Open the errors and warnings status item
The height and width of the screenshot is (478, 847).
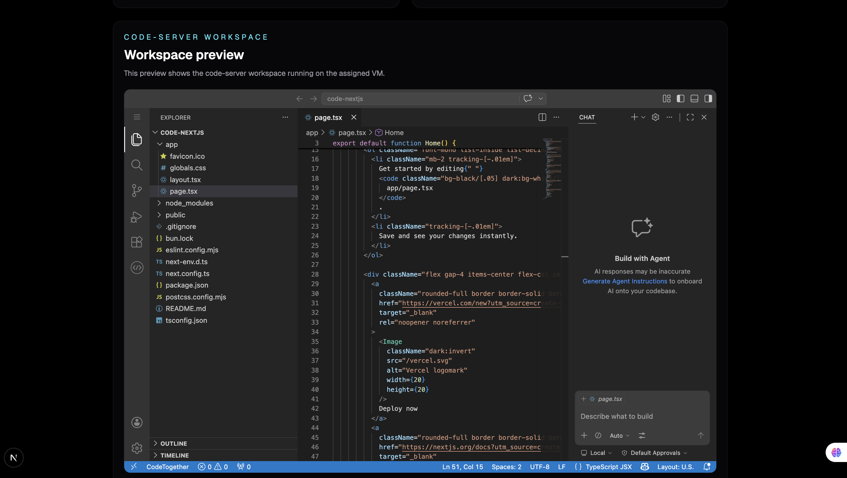click(x=213, y=467)
